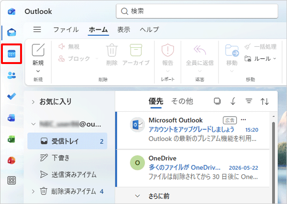
Task: Open the 報告 dropdown chevron
Action: [168, 71]
